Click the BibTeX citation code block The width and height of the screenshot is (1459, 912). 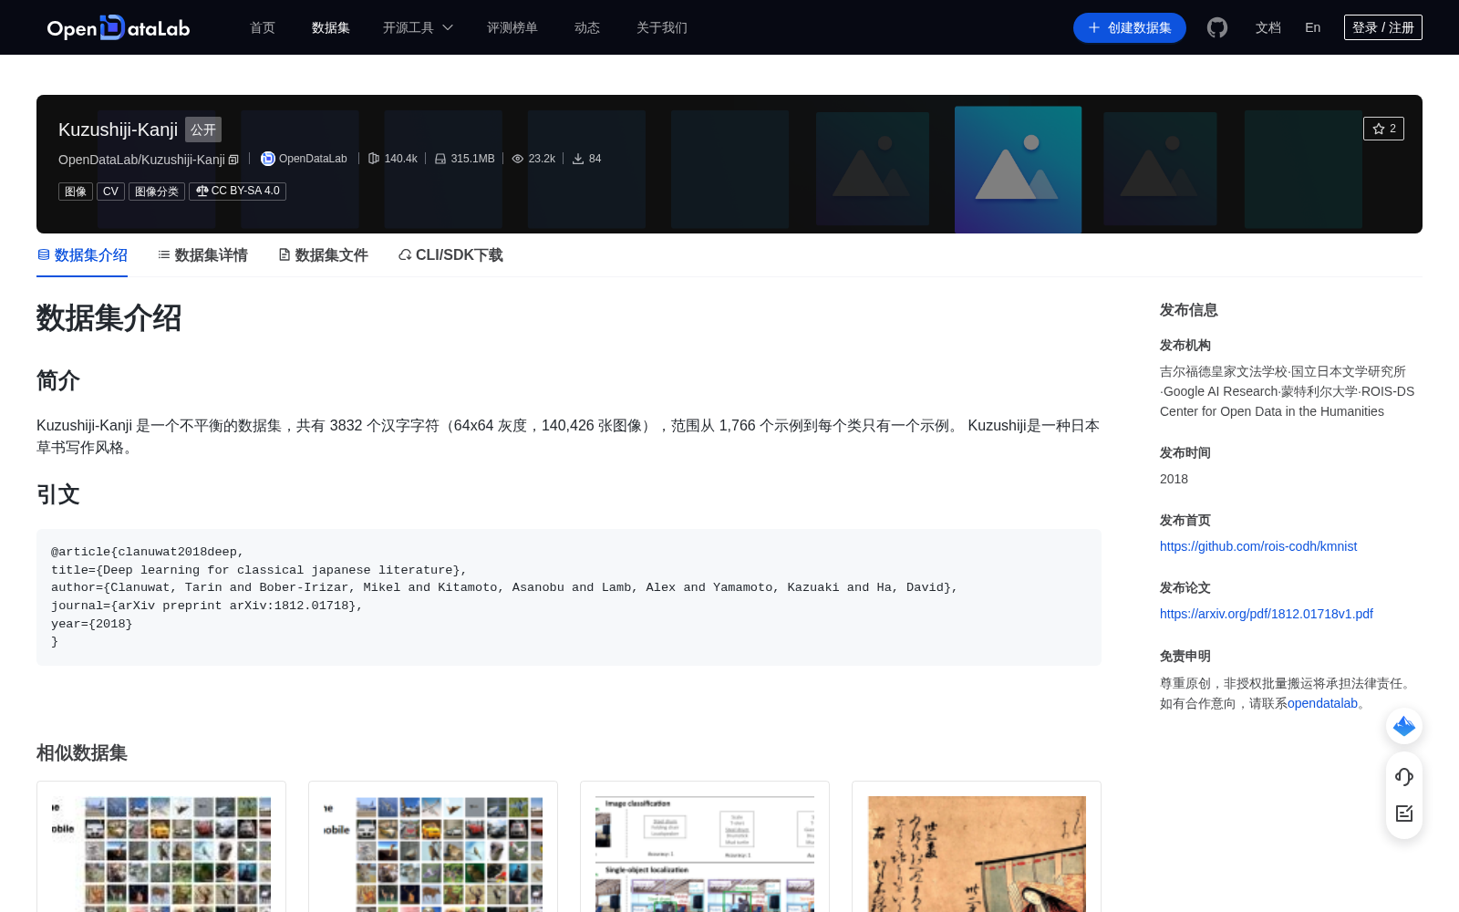[x=569, y=597]
